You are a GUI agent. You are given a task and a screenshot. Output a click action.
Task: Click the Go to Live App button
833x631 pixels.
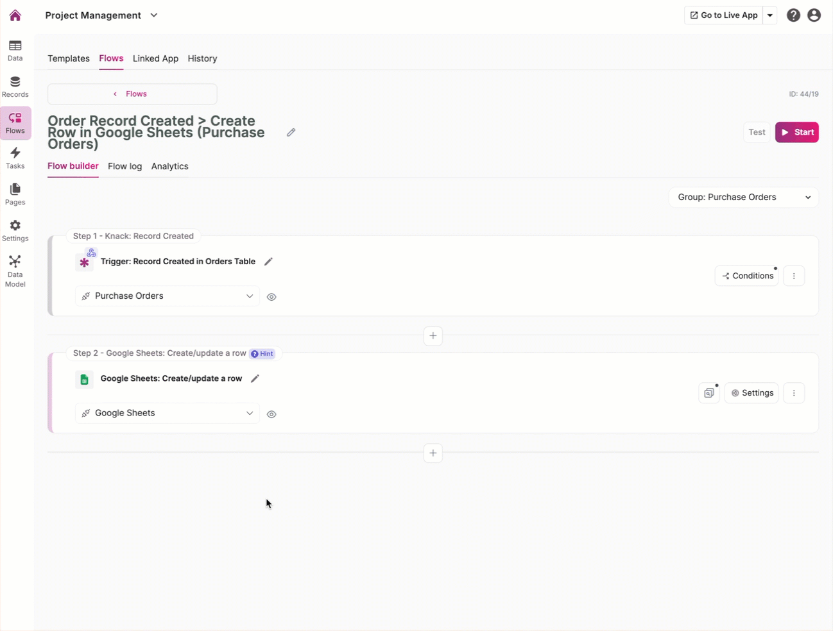(724, 15)
